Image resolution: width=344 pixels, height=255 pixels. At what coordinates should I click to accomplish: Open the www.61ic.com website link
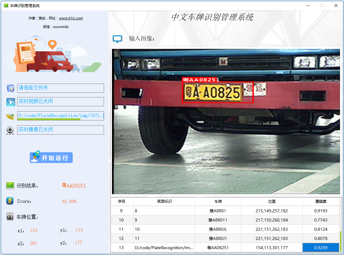coord(71,18)
